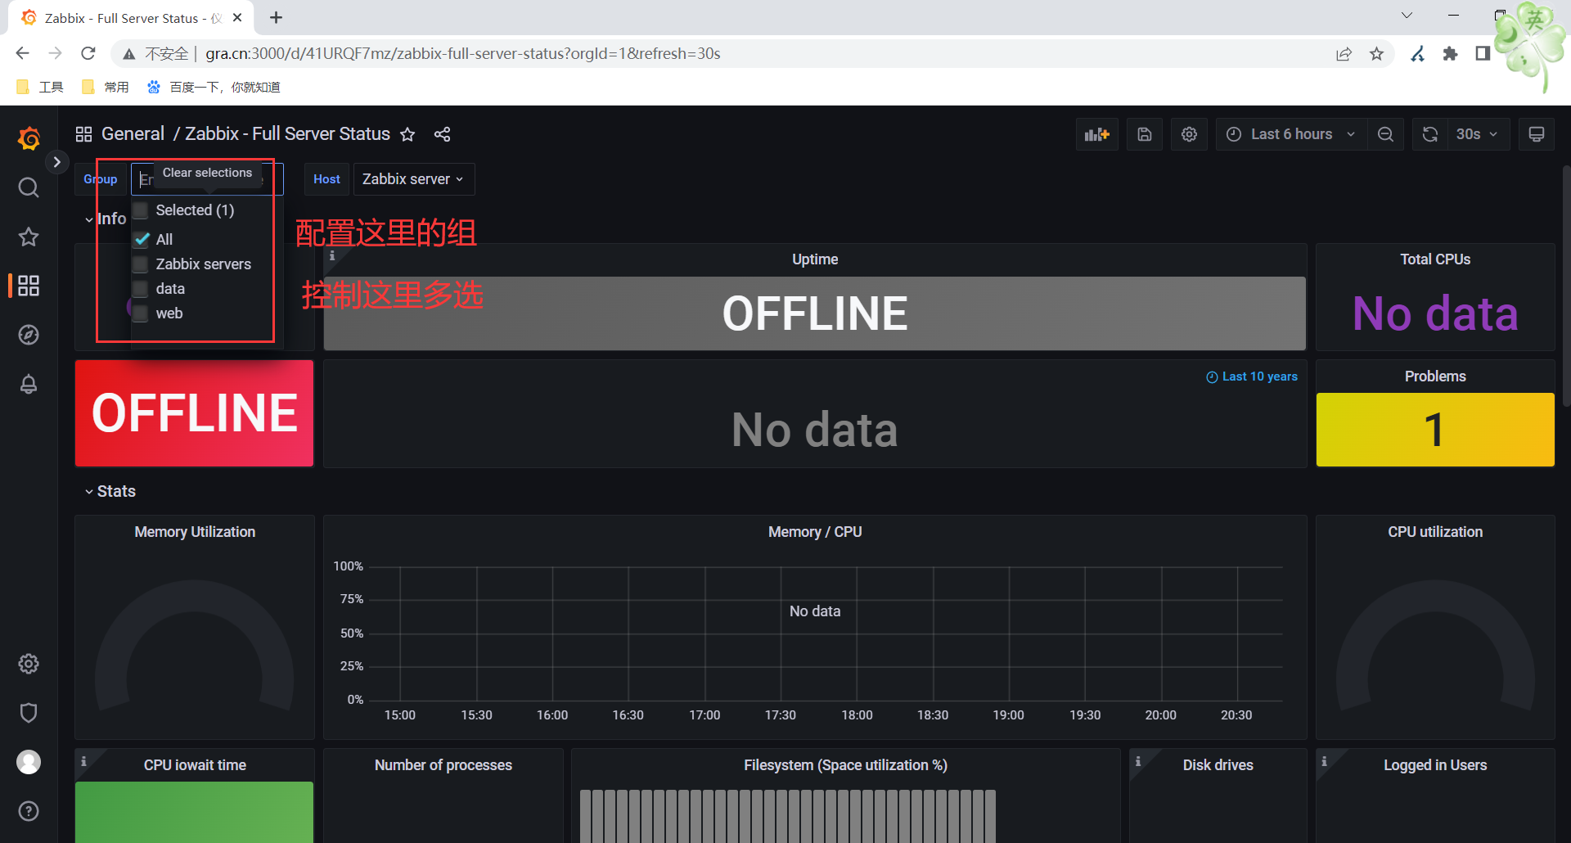Show the Disk drives panel info icon
1571x843 pixels.
click(x=1138, y=761)
